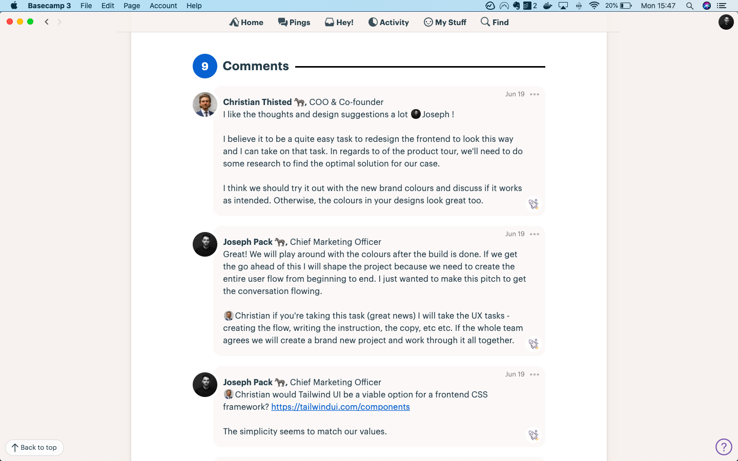
Task: Click the Back to top button
Action: point(34,447)
